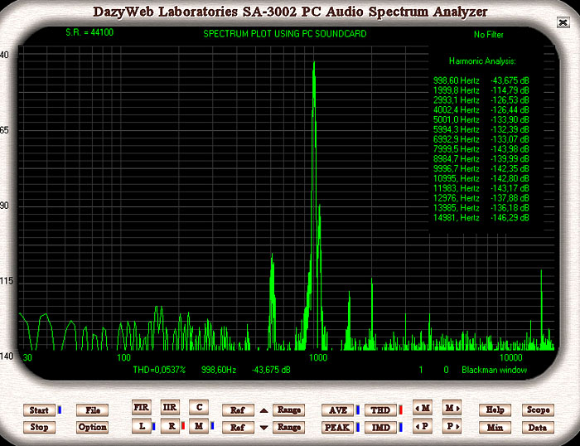Click the down arrow next to Range
Image resolution: width=580 pixels, height=446 pixels.
point(263,428)
